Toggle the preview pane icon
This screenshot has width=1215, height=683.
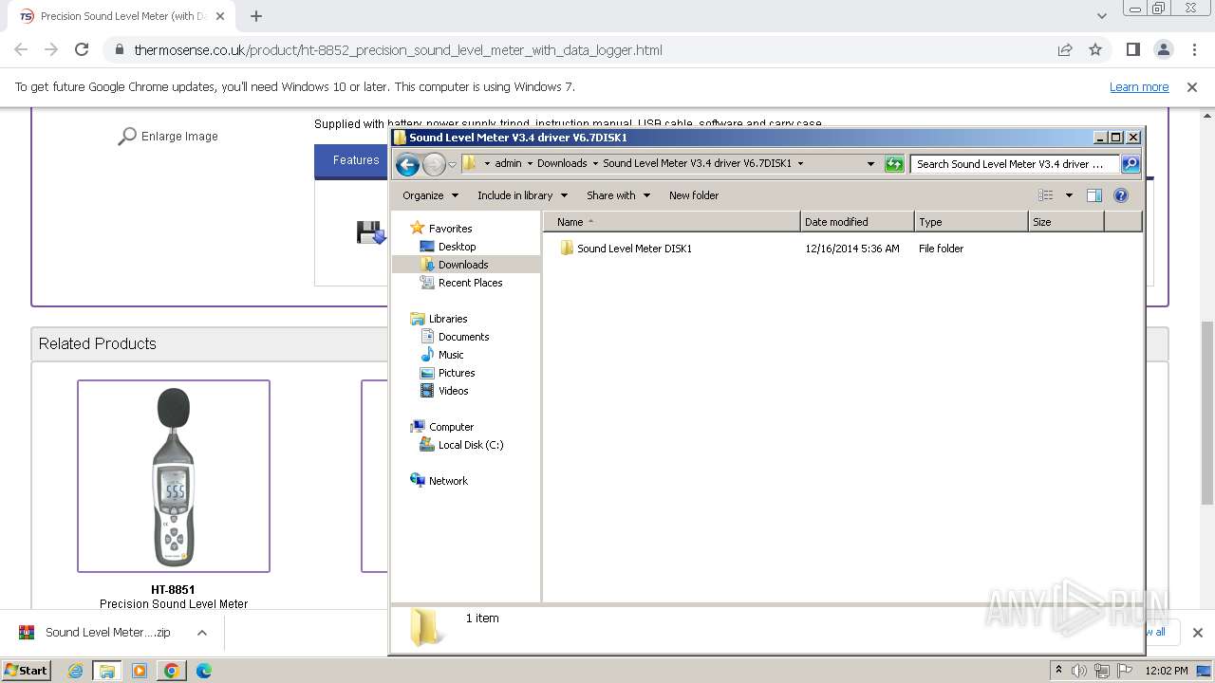1093,195
